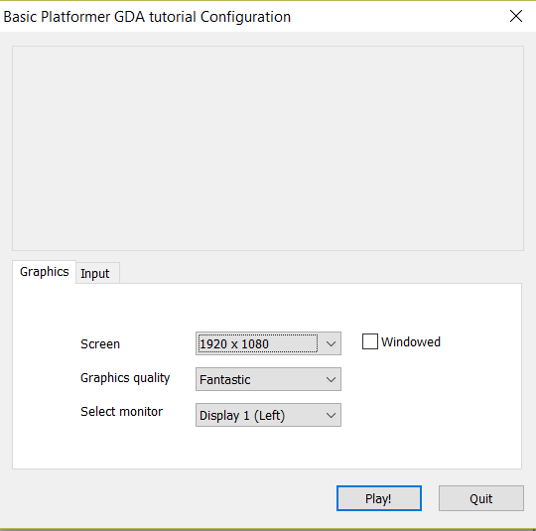Click the Display 1 (Left) value

242,416
